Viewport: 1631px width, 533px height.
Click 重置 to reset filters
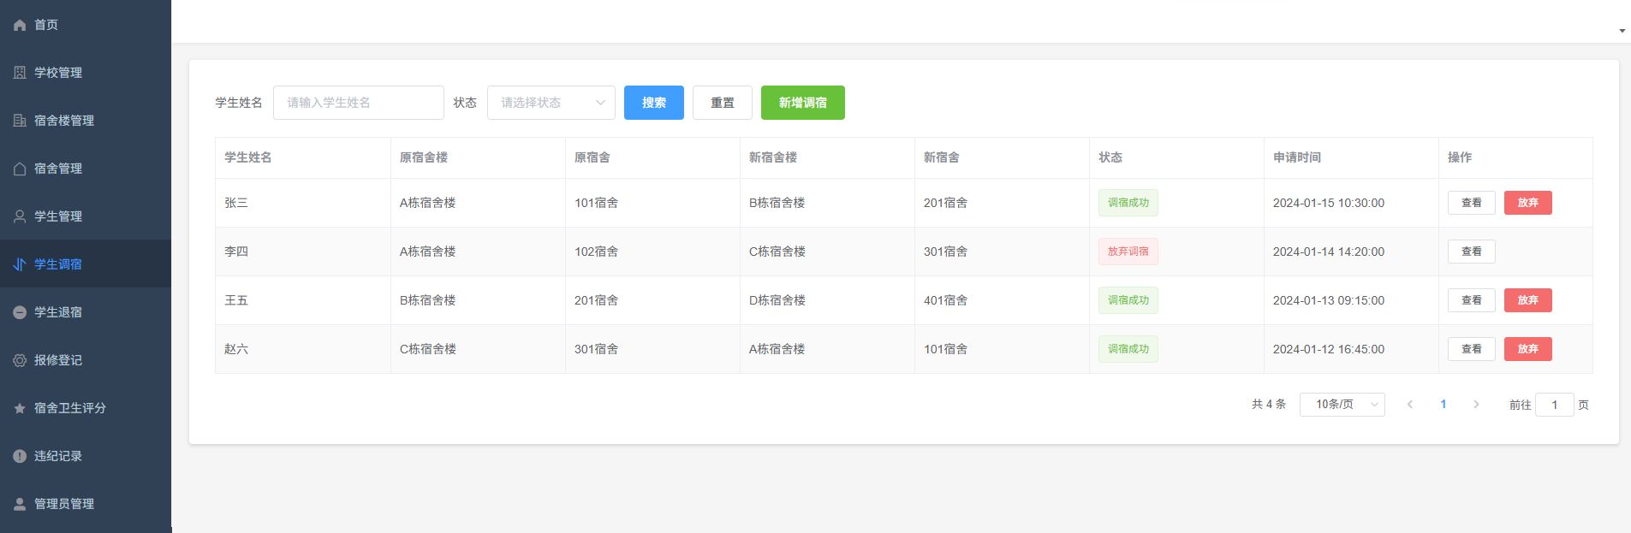(x=722, y=103)
